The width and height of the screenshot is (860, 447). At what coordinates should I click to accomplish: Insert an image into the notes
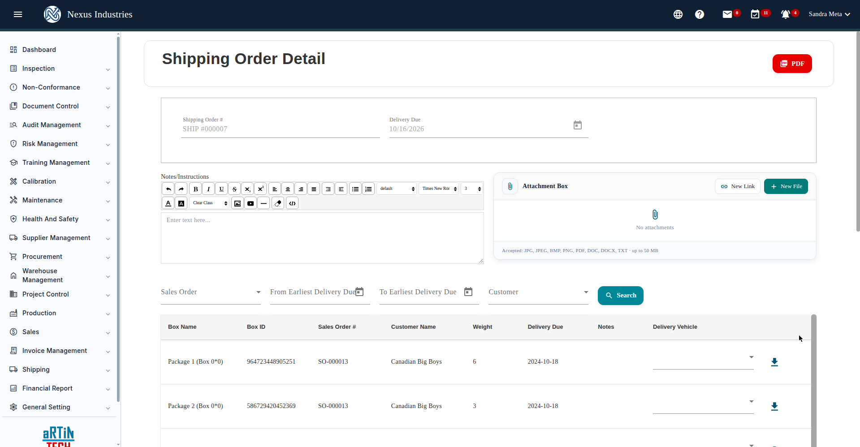[x=238, y=203]
